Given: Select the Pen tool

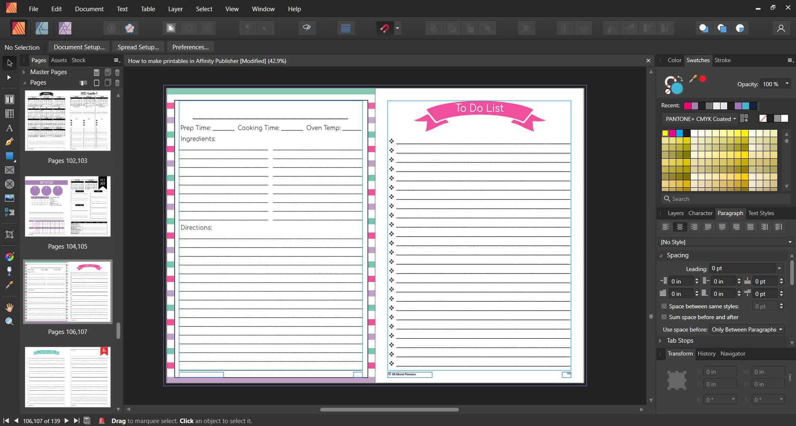Looking at the screenshot, I should coord(9,142).
